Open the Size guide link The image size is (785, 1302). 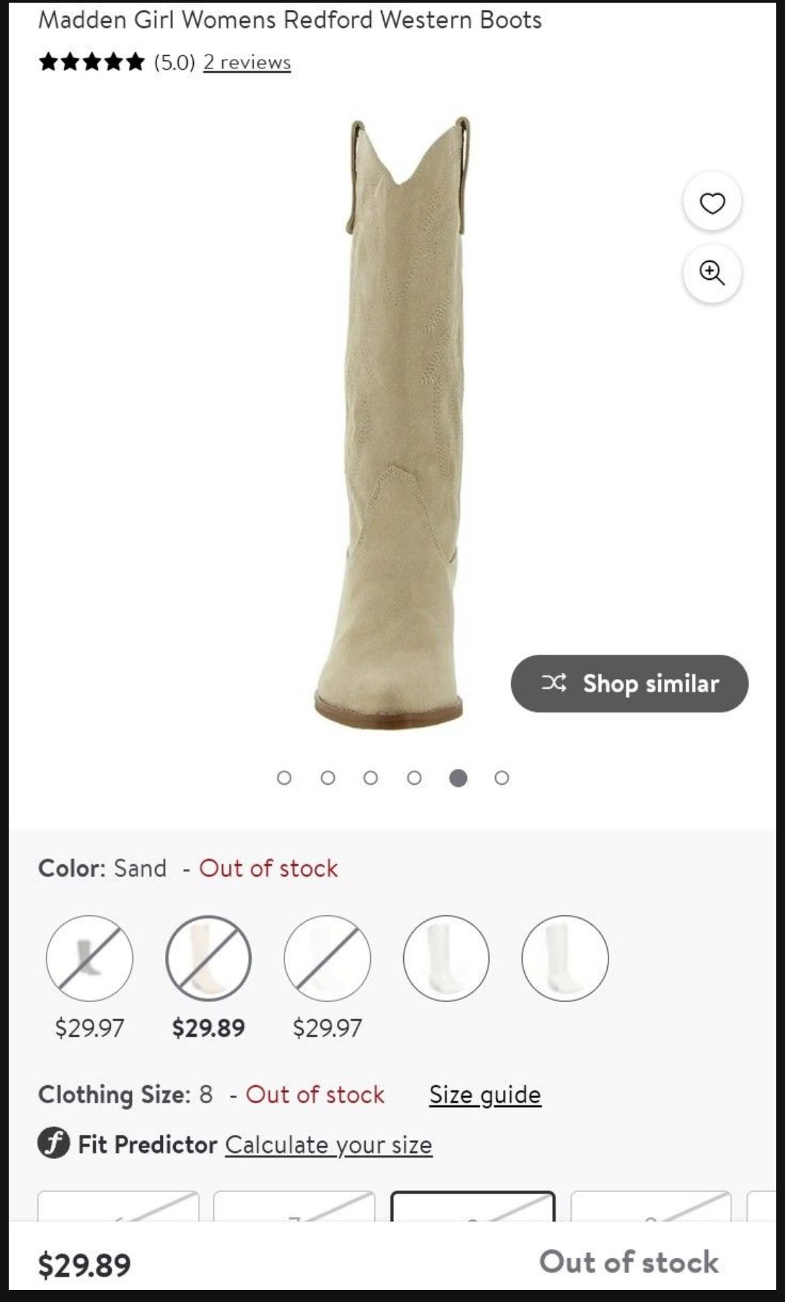(x=485, y=1095)
